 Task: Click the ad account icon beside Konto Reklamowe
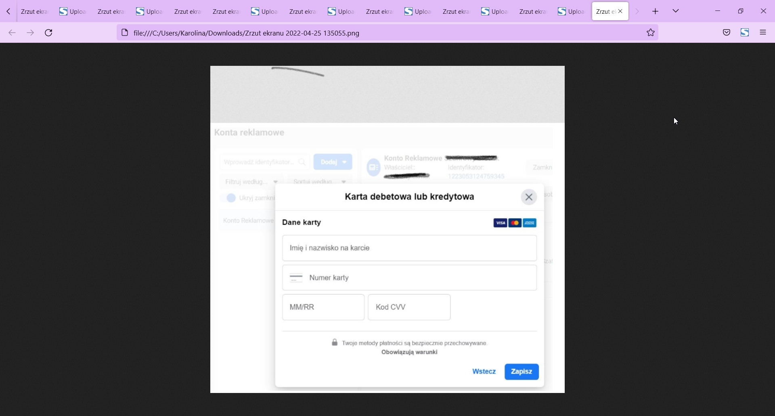373,167
